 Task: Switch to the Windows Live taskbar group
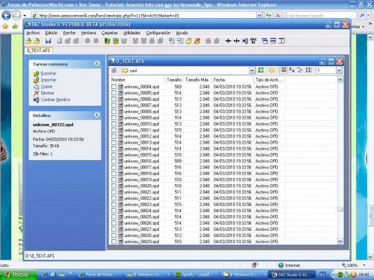coord(148,275)
